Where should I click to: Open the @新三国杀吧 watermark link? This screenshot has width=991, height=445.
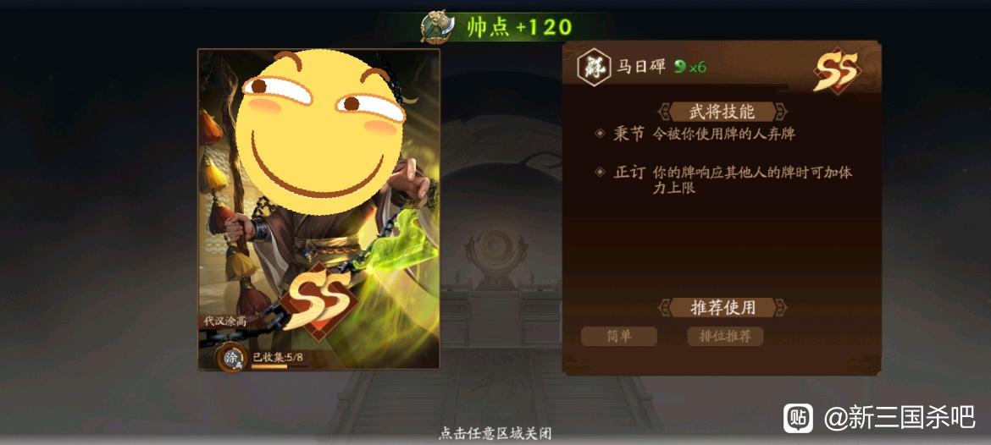[x=900, y=418]
